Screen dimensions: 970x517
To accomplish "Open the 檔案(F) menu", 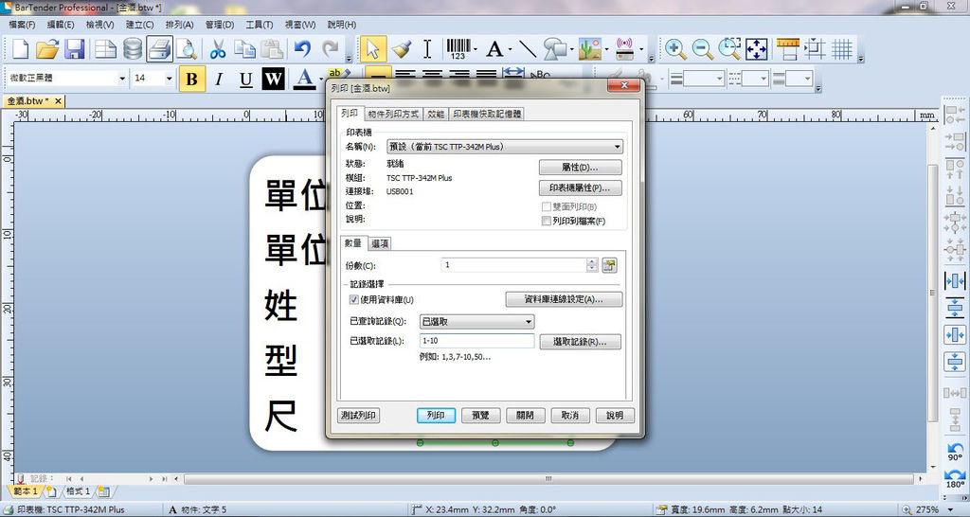I will (x=23, y=25).
